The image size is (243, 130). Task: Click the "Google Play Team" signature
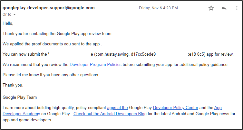click(20, 97)
